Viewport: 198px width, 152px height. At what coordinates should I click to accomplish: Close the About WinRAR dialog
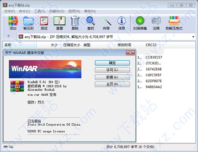tap(130, 53)
